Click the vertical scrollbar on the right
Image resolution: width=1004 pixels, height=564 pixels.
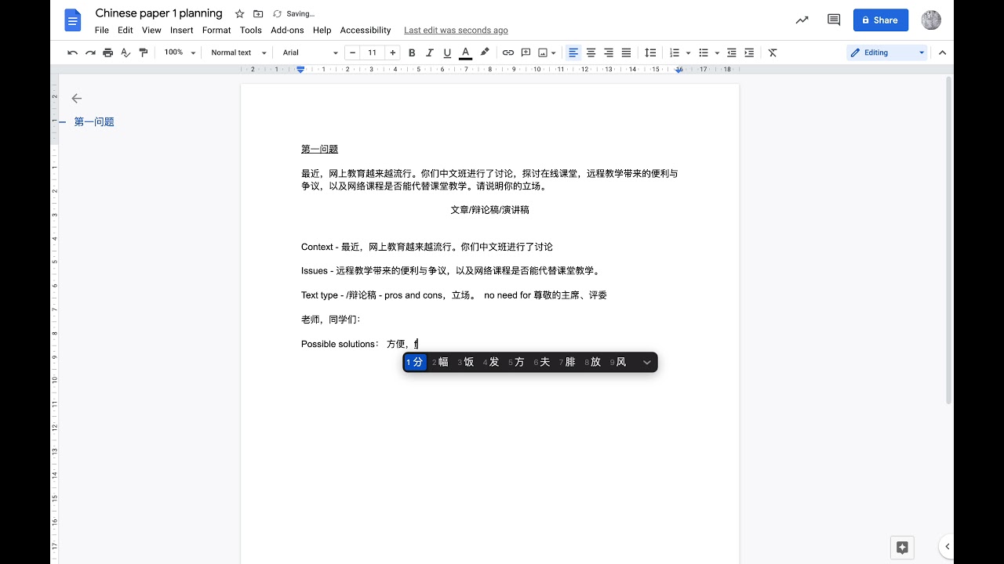(949, 239)
